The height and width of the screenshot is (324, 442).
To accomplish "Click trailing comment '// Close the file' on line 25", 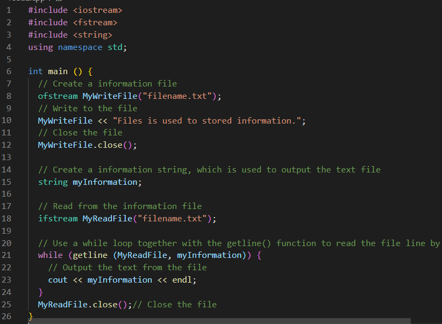I will coord(175,305).
